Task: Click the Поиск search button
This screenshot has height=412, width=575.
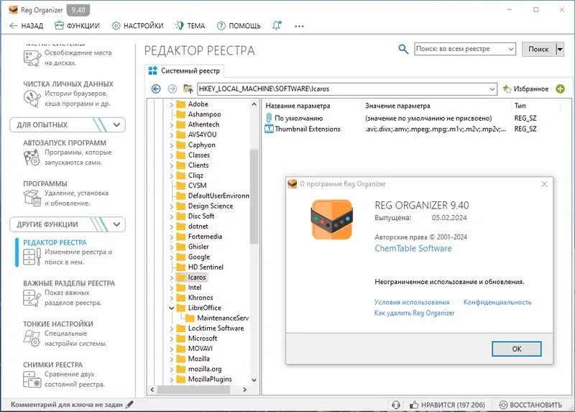Action: point(538,49)
